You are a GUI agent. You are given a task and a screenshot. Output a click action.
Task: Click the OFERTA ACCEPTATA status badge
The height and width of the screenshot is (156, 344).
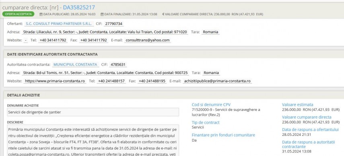click(19, 14)
